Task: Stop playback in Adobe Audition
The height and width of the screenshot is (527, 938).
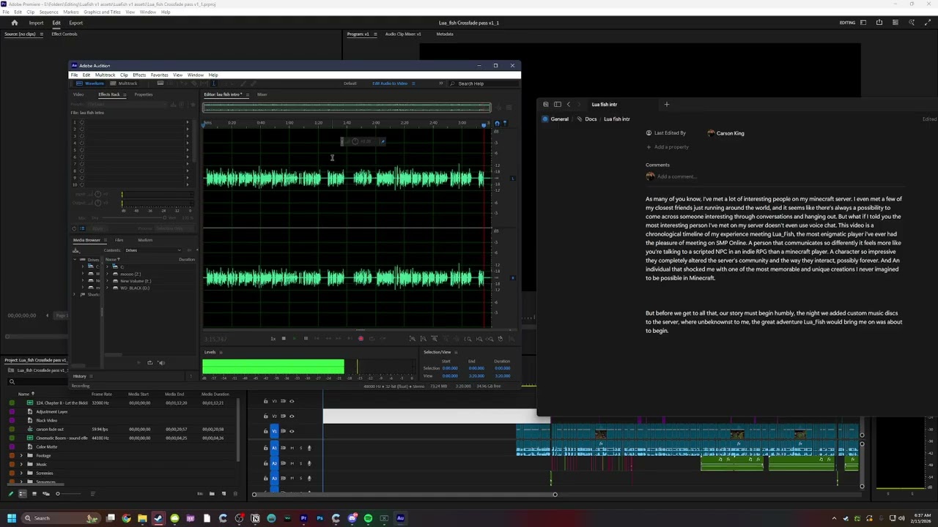Action: click(x=284, y=338)
